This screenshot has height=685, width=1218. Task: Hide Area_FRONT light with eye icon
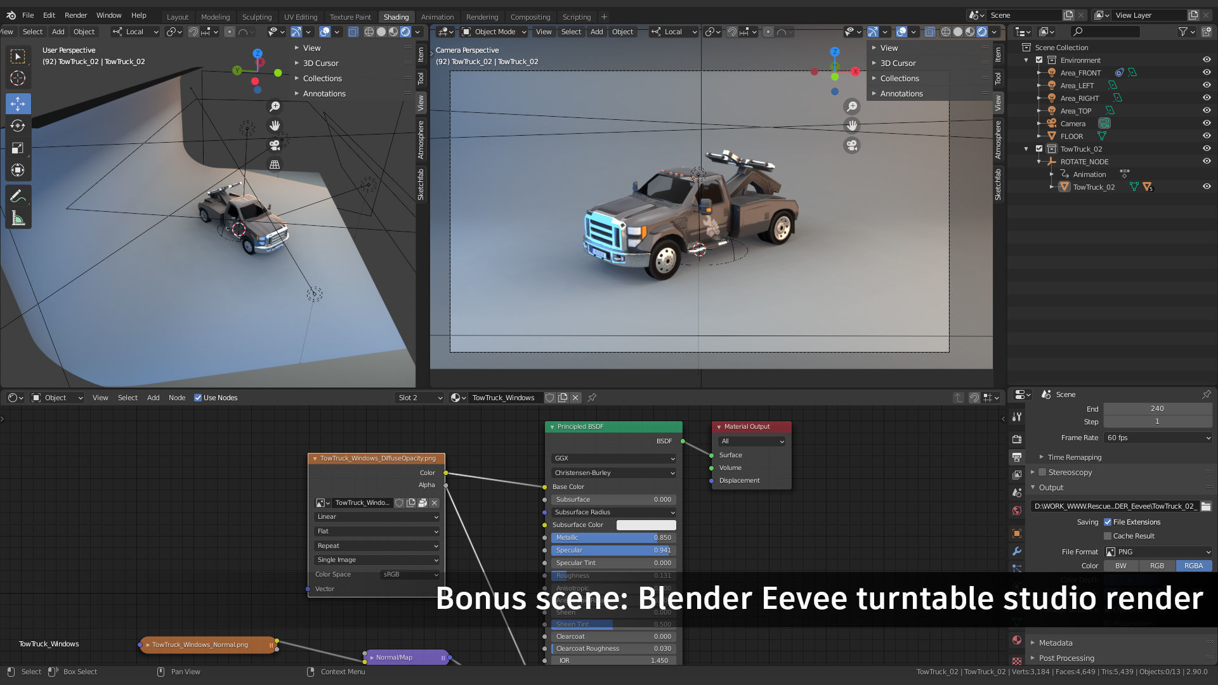click(1206, 72)
